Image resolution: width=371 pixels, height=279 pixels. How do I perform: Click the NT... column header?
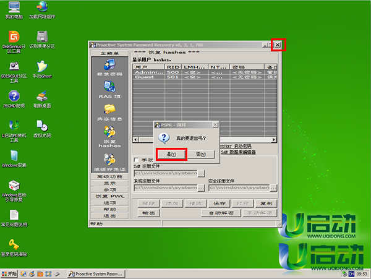click(219, 67)
